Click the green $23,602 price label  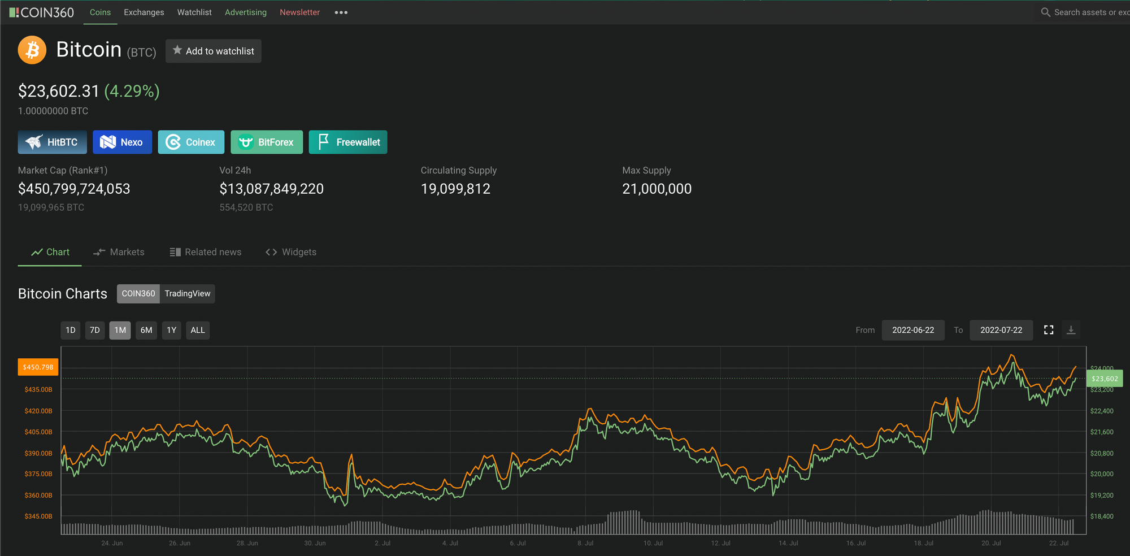pyautogui.click(x=1105, y=379)
